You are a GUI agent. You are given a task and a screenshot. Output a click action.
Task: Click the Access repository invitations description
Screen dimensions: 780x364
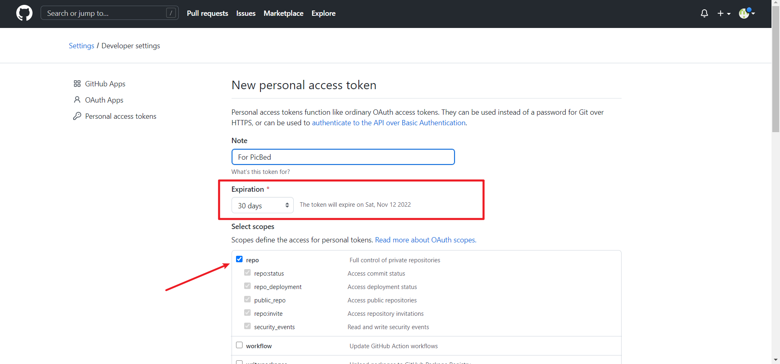pos(386,314)
